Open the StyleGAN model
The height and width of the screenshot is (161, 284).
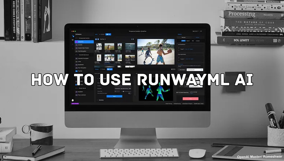(80, 92)
